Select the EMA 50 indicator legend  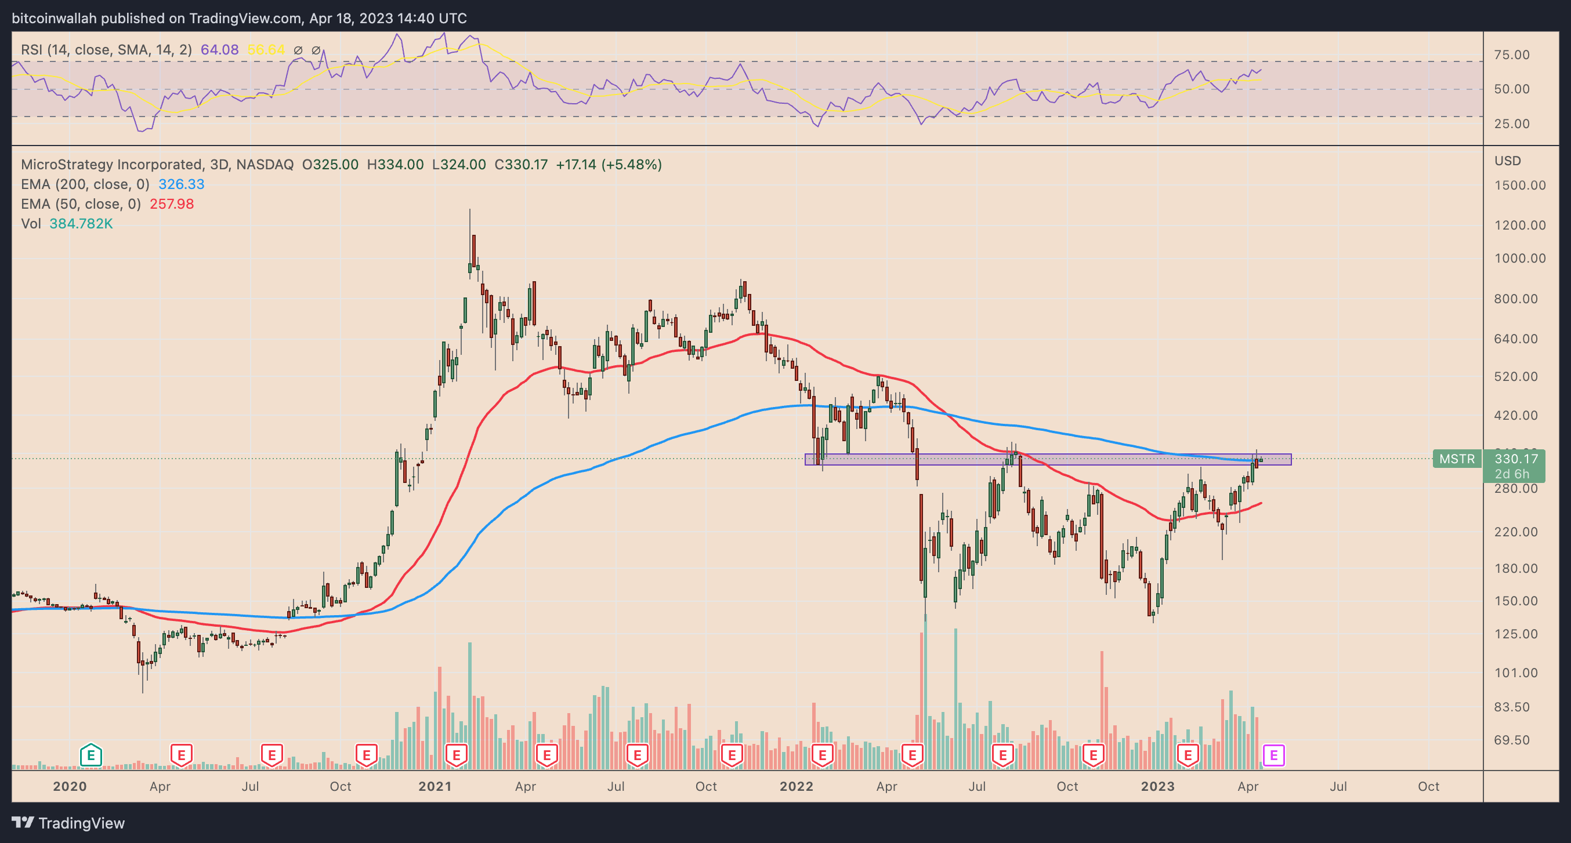point(81,204)
